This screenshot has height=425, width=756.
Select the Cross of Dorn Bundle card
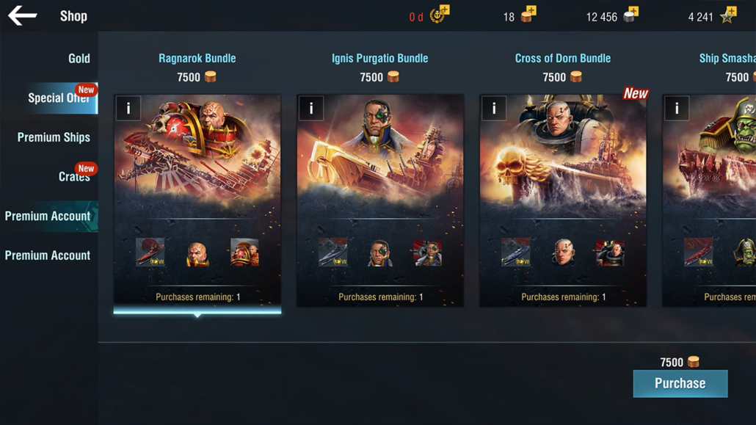click(563, 200)
